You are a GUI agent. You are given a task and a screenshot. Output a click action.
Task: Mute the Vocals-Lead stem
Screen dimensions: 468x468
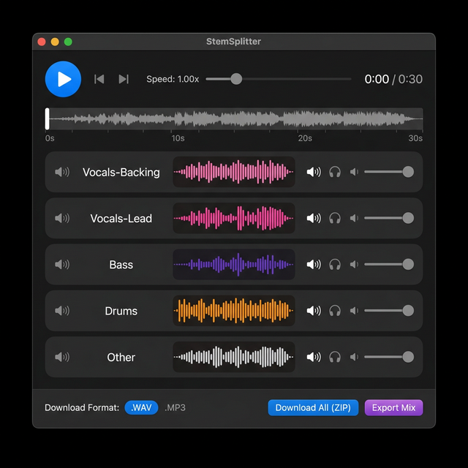click(x=314, y=218)
